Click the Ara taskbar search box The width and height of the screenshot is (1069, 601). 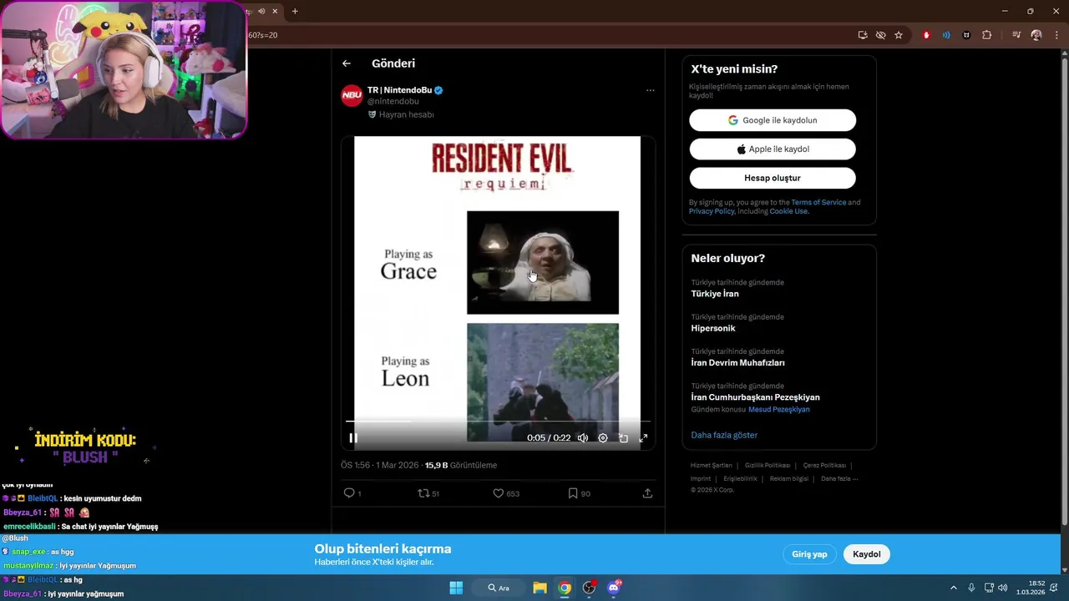499,588
